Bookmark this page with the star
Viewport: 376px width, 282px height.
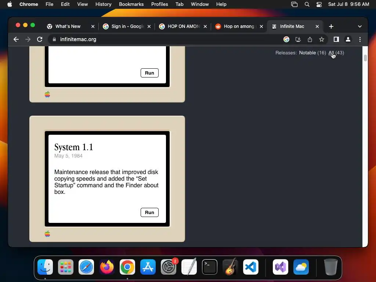coord(322,39)
